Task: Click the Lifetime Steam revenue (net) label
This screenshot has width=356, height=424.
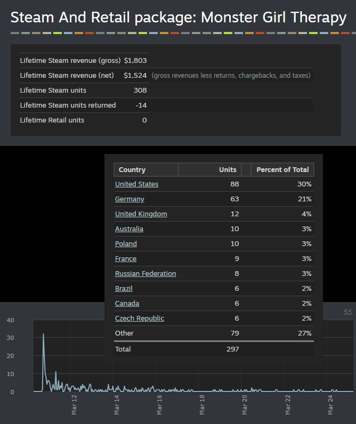Action: coord(67,75)
